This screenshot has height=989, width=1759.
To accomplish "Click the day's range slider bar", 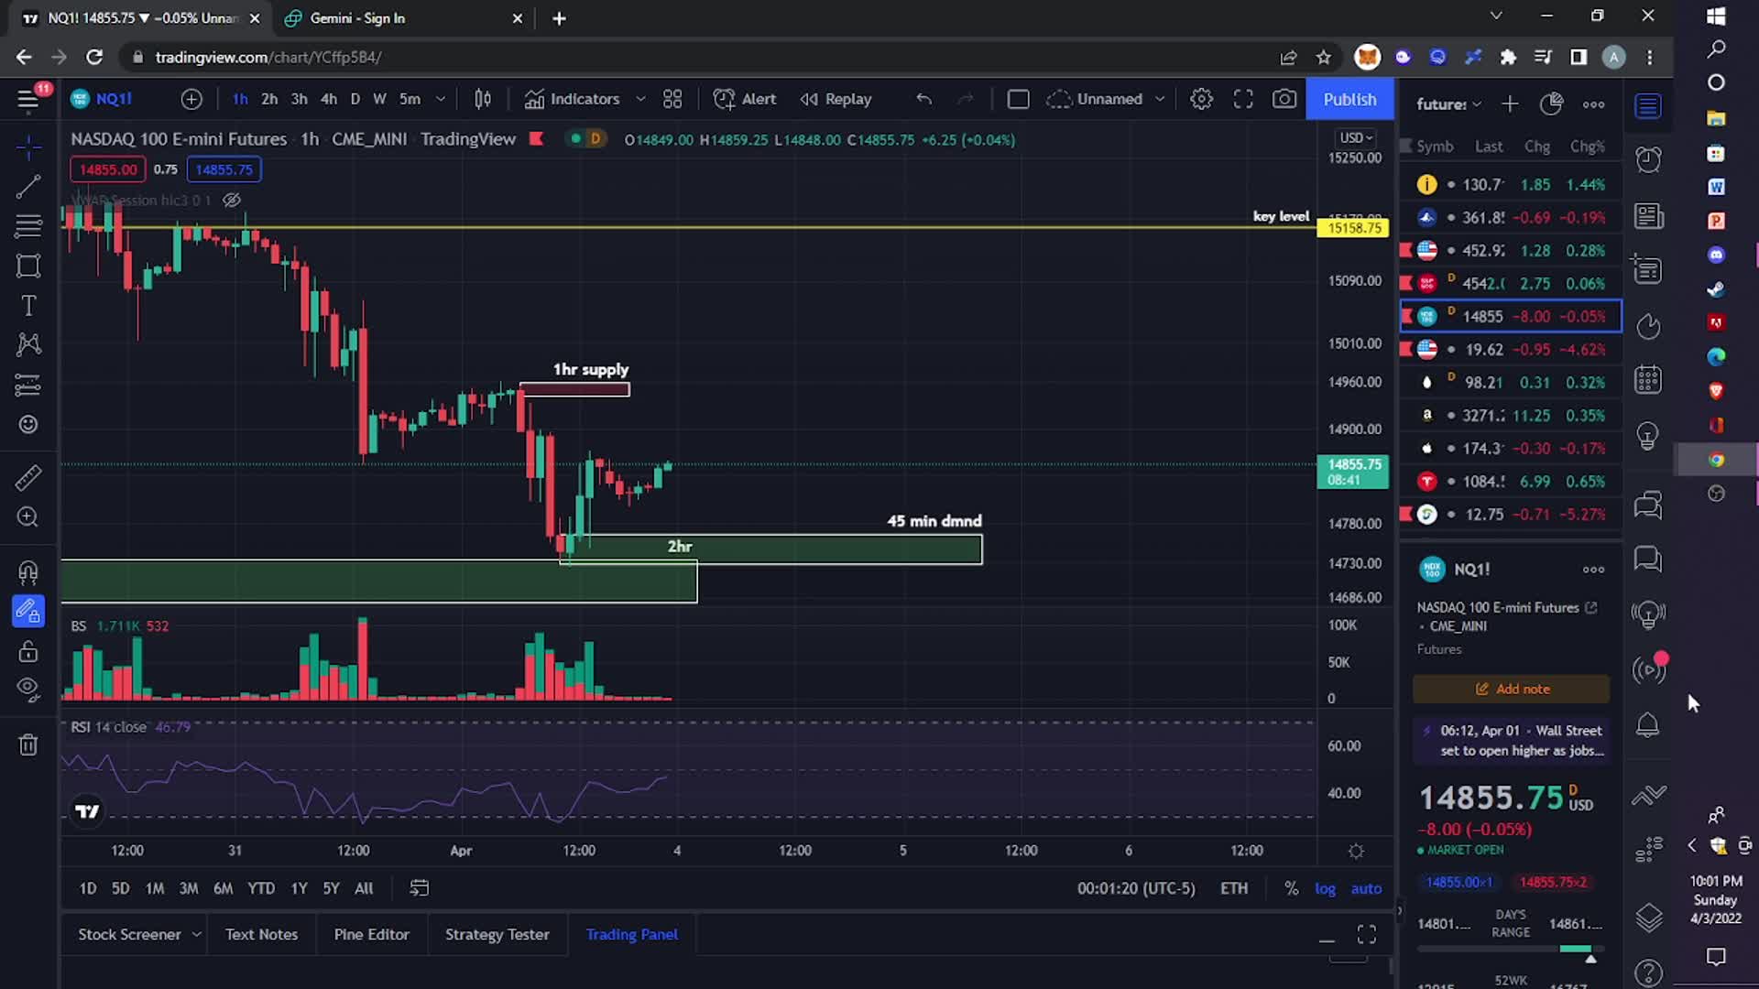I will click(1509, 950).
